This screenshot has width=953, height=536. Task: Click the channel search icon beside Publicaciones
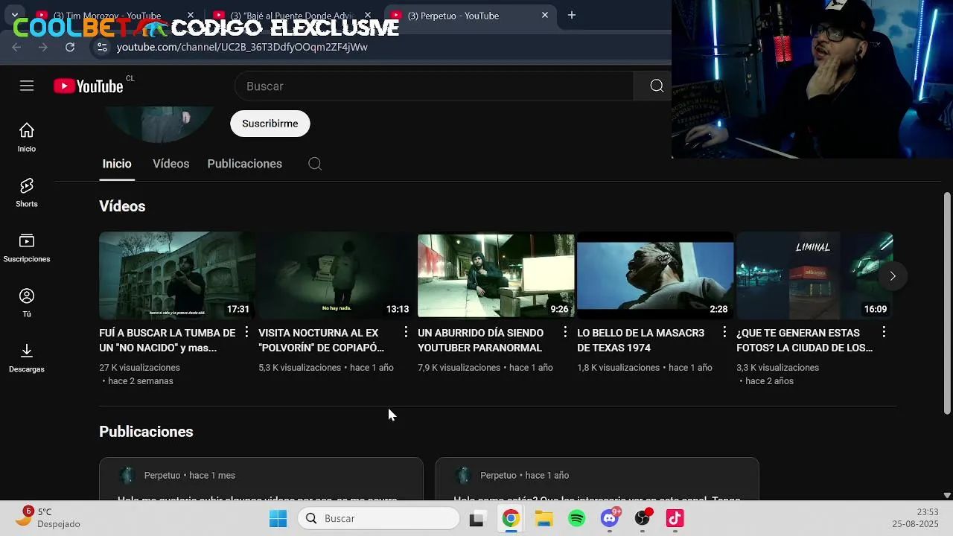click(315, 164)
